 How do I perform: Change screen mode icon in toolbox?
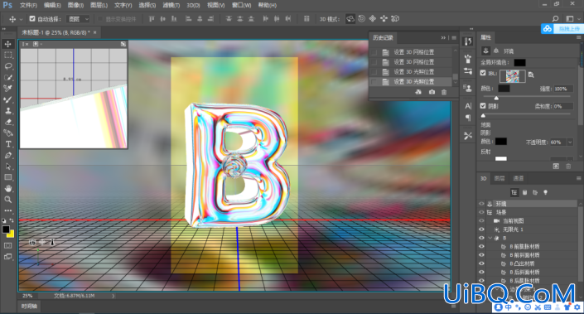[7, 257]
